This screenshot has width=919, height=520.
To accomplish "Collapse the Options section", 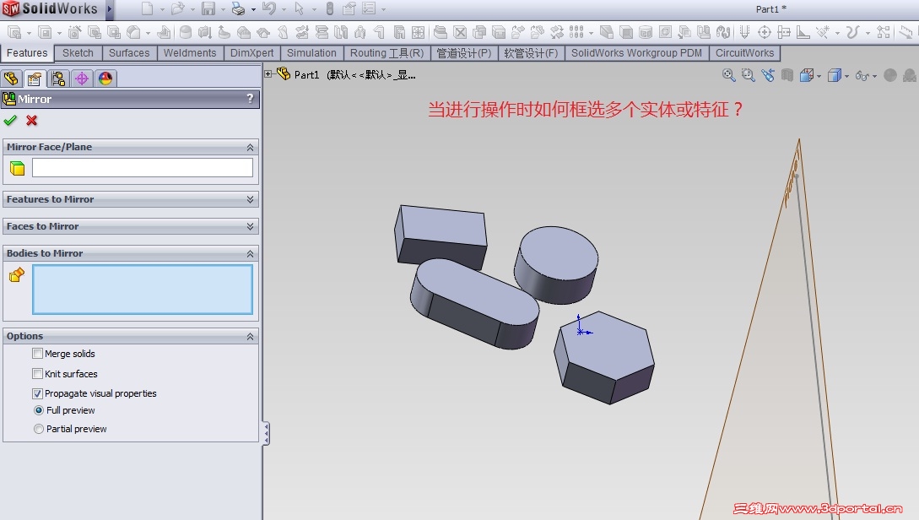I will tap(251, 337).
